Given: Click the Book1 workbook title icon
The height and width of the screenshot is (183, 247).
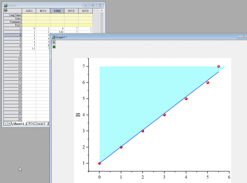Looking at the screenshot, I should (5, 5).
